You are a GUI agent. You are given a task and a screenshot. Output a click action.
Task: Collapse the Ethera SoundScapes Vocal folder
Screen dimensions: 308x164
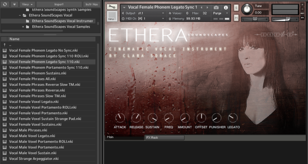pyautogui.click(x=20, y=15)
